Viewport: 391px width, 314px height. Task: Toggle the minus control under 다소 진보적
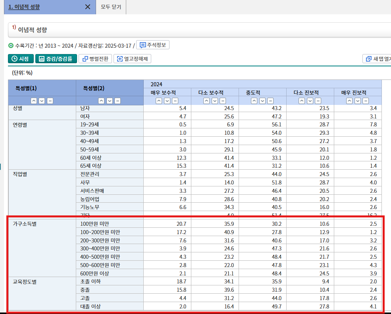click(318, 101)
